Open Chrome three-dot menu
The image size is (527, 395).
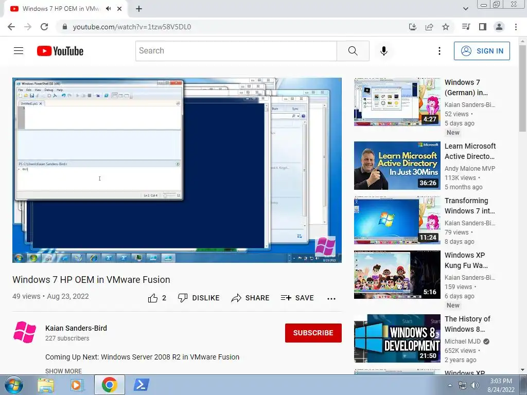pyautogui.click(x=516, y=27)
